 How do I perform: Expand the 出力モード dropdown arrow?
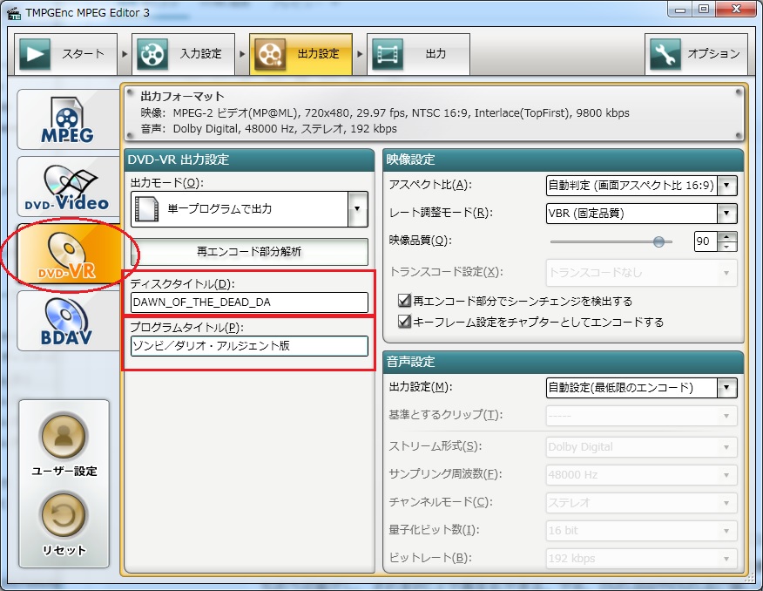coord(358,209)
